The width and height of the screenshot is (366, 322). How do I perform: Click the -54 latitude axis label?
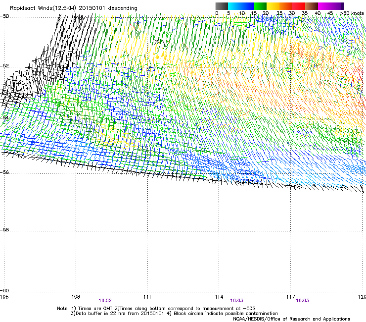click(x=4, y=117)
